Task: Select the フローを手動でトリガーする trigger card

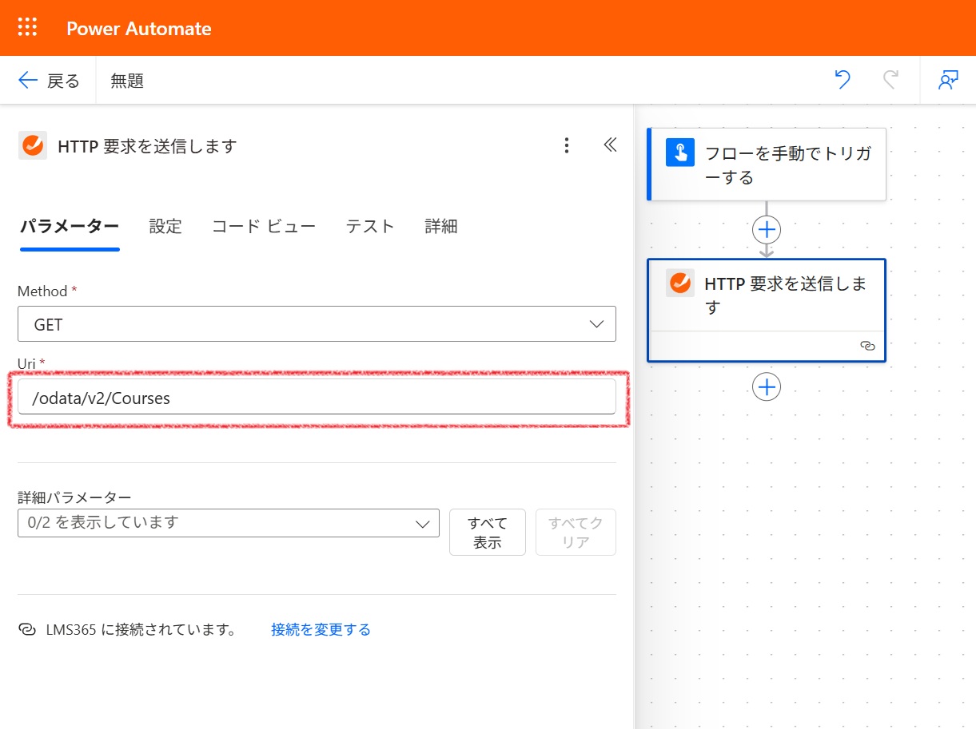Action: pyautogui.click(x=767, y=164)
